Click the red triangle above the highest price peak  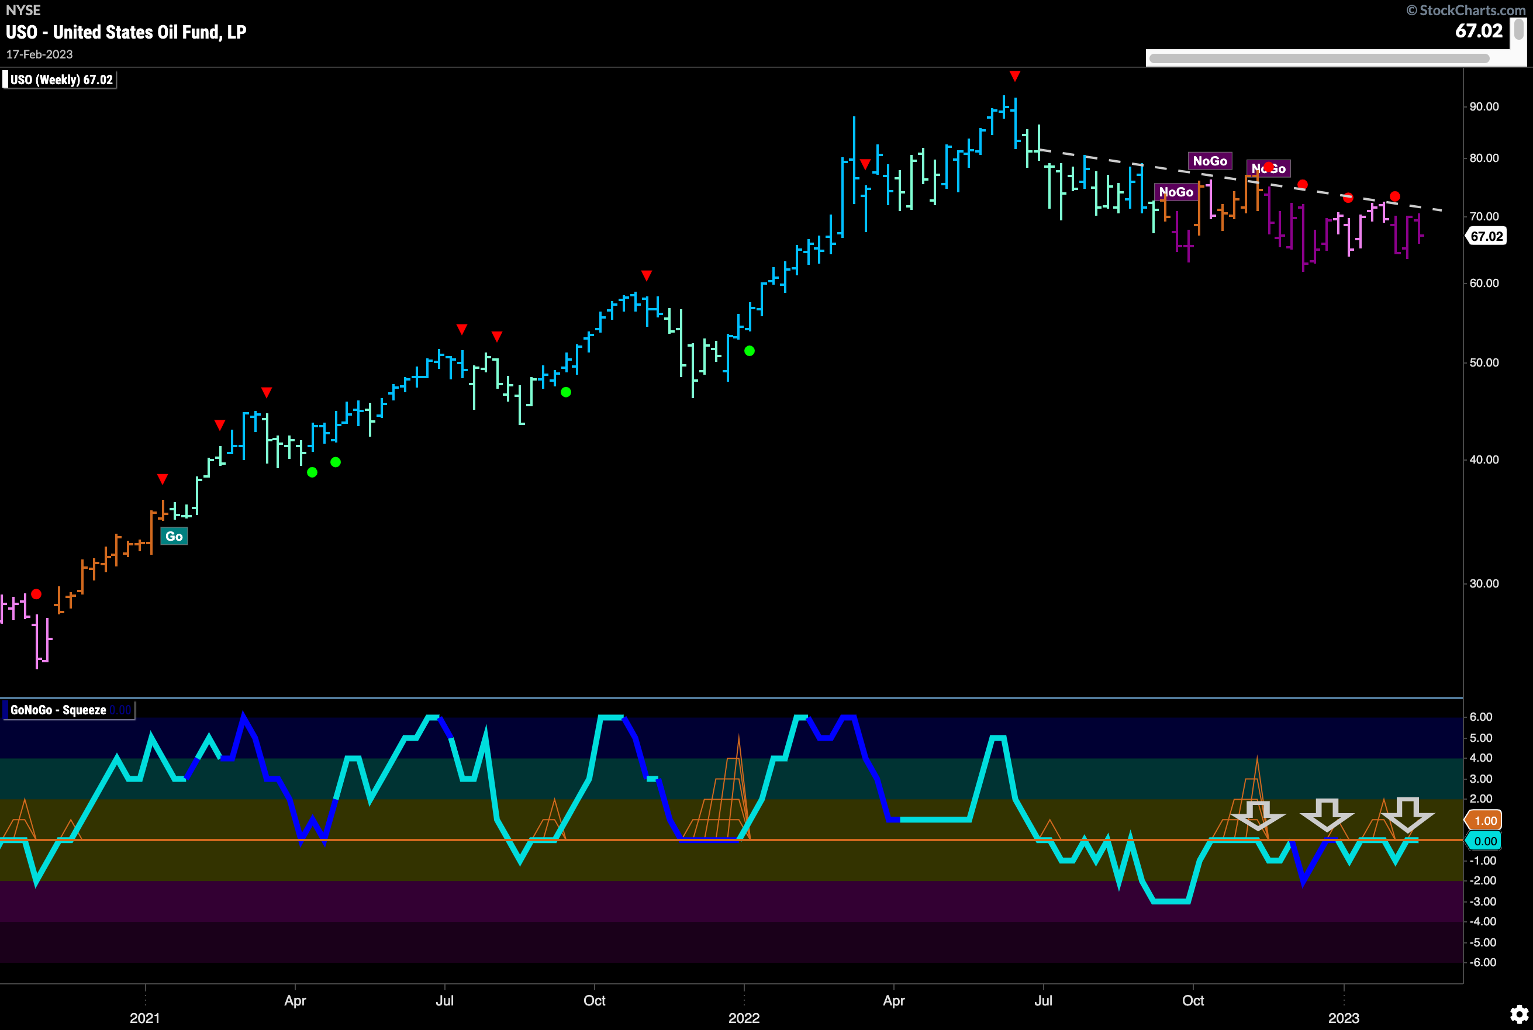coord(1015,76)
